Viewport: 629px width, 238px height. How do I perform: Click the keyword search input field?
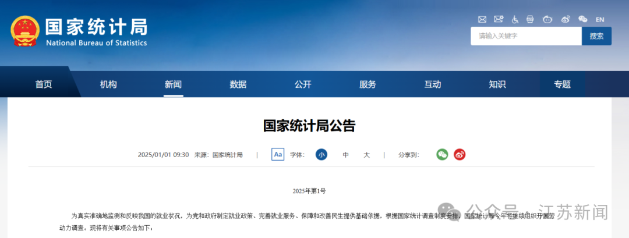click(526, 36)
